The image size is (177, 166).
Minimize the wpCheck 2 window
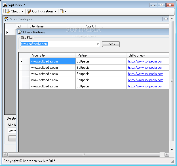click(153, 5)
